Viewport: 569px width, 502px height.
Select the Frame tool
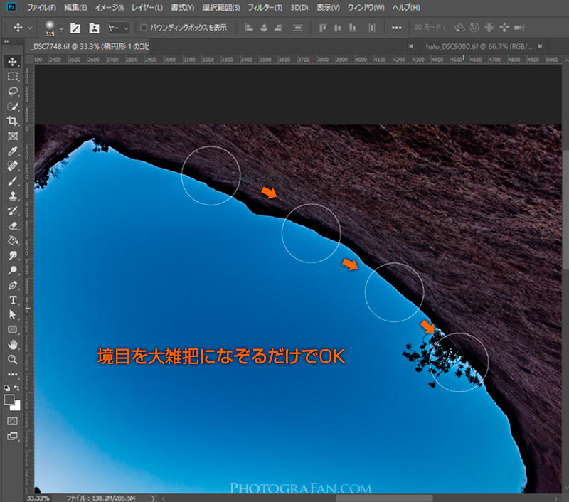tap(13, 136)
